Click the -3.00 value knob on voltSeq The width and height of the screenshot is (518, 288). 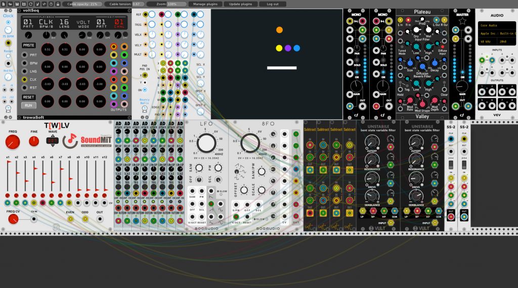(100, 84)
